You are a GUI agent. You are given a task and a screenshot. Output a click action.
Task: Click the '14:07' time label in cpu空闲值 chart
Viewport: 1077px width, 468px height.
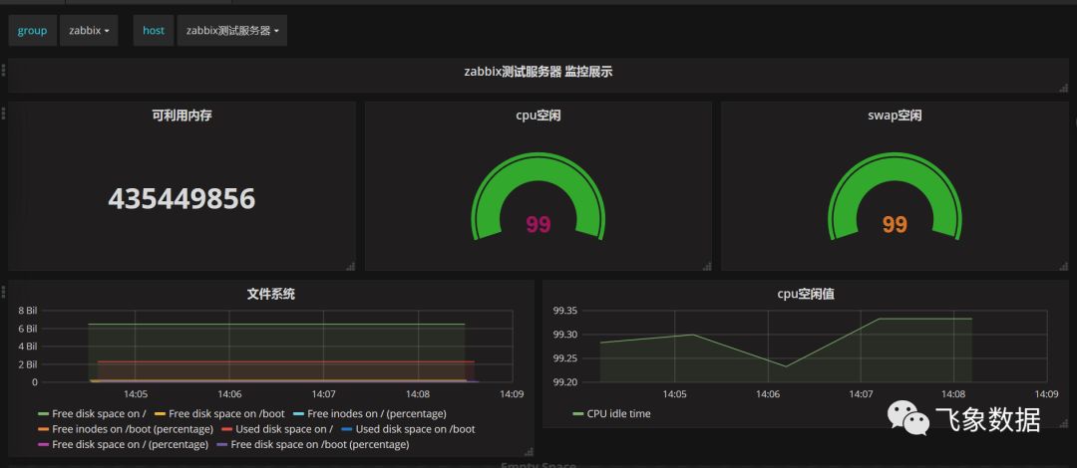pyautogui.click(x=861, y=394)
